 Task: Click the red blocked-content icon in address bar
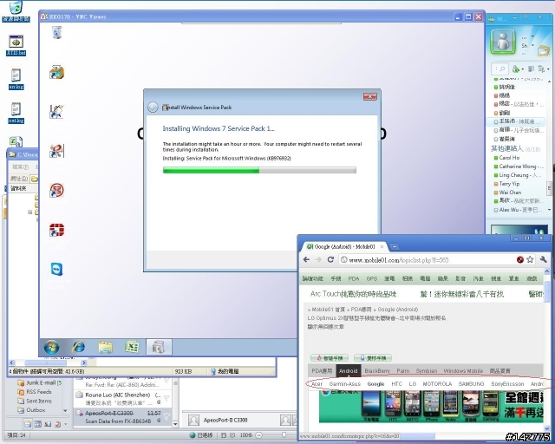click(520, 260)
